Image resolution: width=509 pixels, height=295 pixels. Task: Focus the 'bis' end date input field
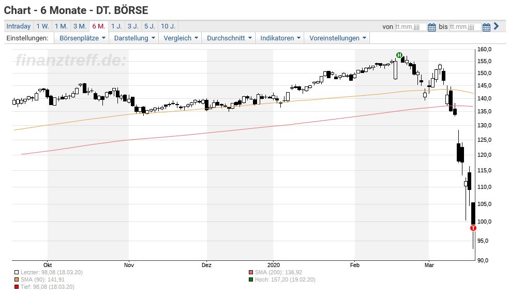pos(465,27)
